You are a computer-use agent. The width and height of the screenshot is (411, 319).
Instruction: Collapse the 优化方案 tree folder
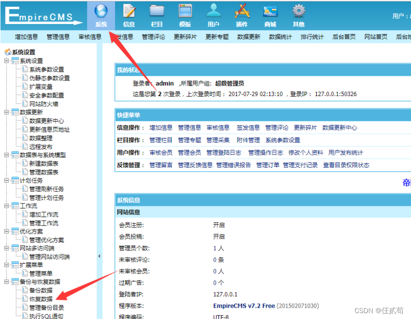[6, 231]
